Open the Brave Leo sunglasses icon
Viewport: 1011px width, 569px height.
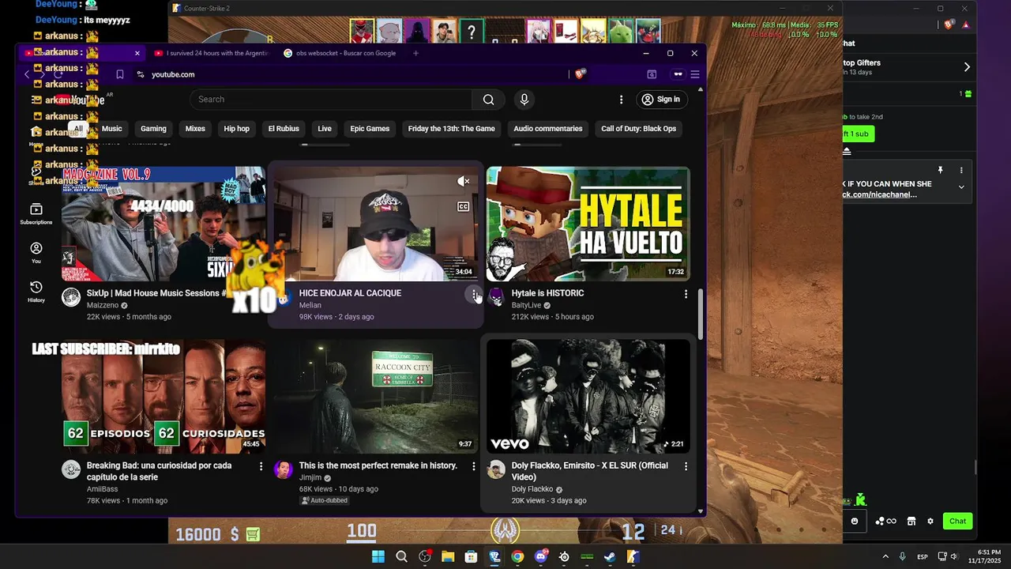tap(678, 74)
